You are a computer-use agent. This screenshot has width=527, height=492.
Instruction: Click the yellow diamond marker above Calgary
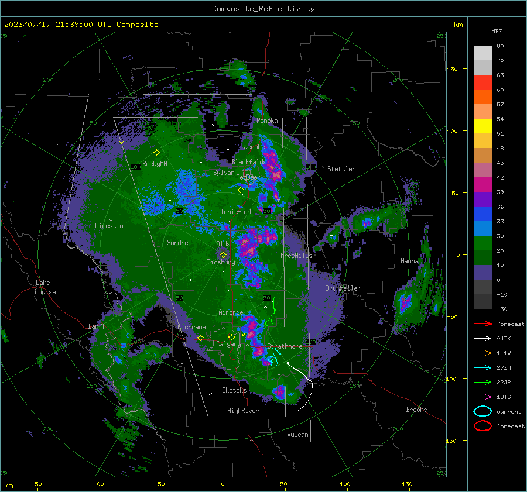coord(231,337)
